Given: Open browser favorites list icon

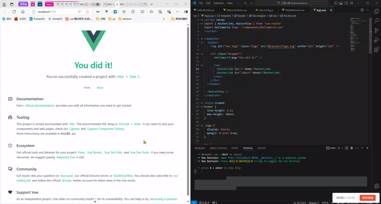Looking at the screenshot, I should (x=151, y=12).
